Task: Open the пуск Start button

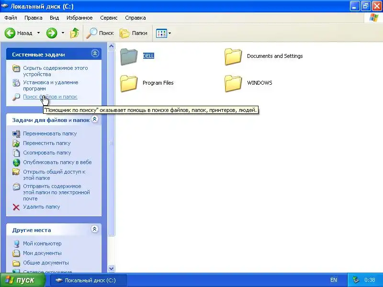Action: point(23,280)
